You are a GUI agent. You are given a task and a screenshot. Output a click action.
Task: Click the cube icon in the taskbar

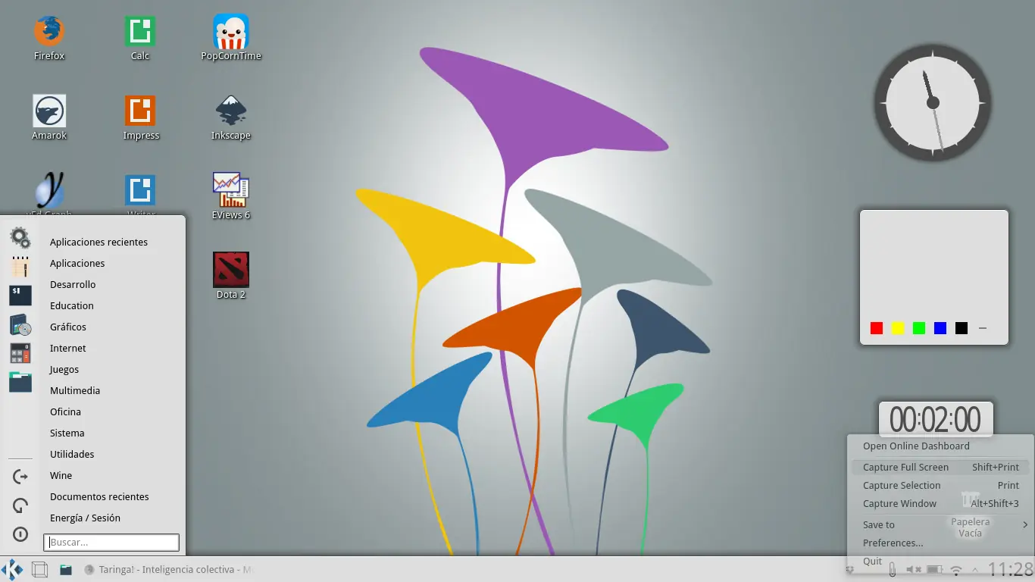tap(39, 569)
